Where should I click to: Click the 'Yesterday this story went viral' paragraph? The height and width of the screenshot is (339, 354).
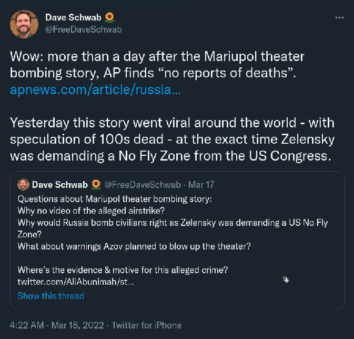pyautogui.click(x=172, y=139)
